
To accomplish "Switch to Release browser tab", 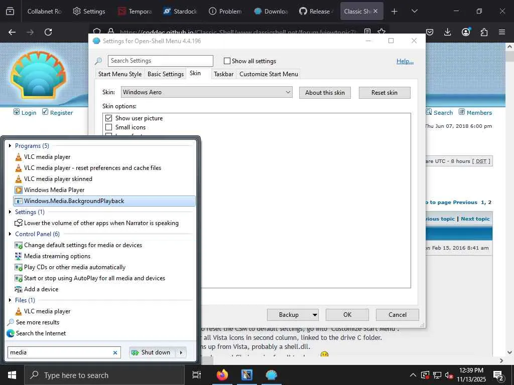I will 315,11.
